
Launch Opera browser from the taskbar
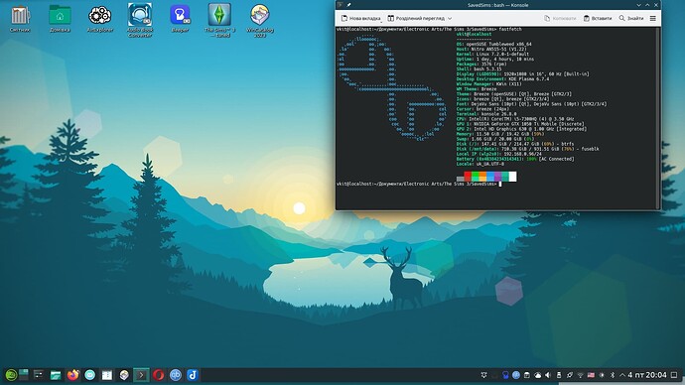tap(159, 375)
